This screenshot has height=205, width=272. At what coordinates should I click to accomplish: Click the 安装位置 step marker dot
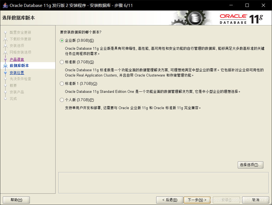tap(5, 72)
